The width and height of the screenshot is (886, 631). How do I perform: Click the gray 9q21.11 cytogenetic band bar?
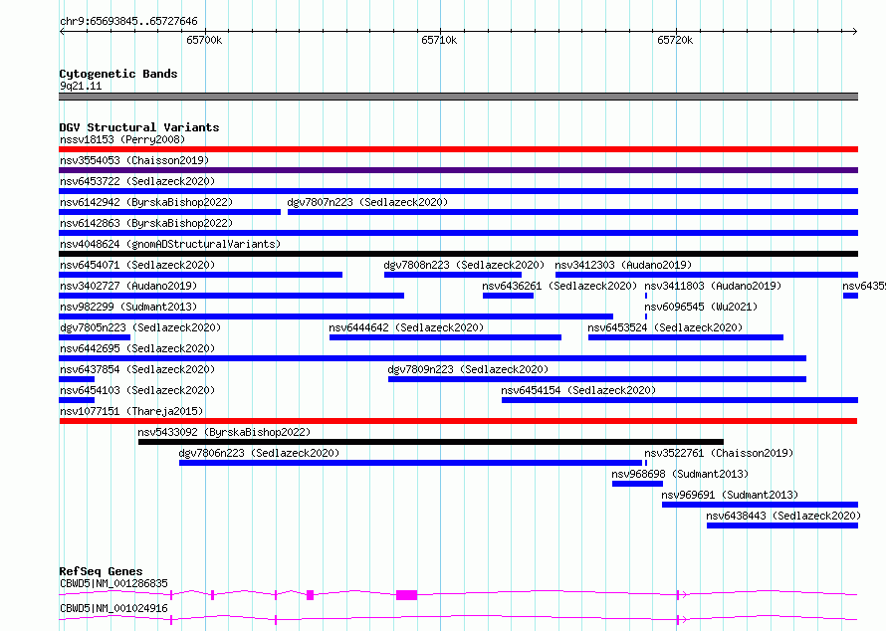click(x=458, y=97)
